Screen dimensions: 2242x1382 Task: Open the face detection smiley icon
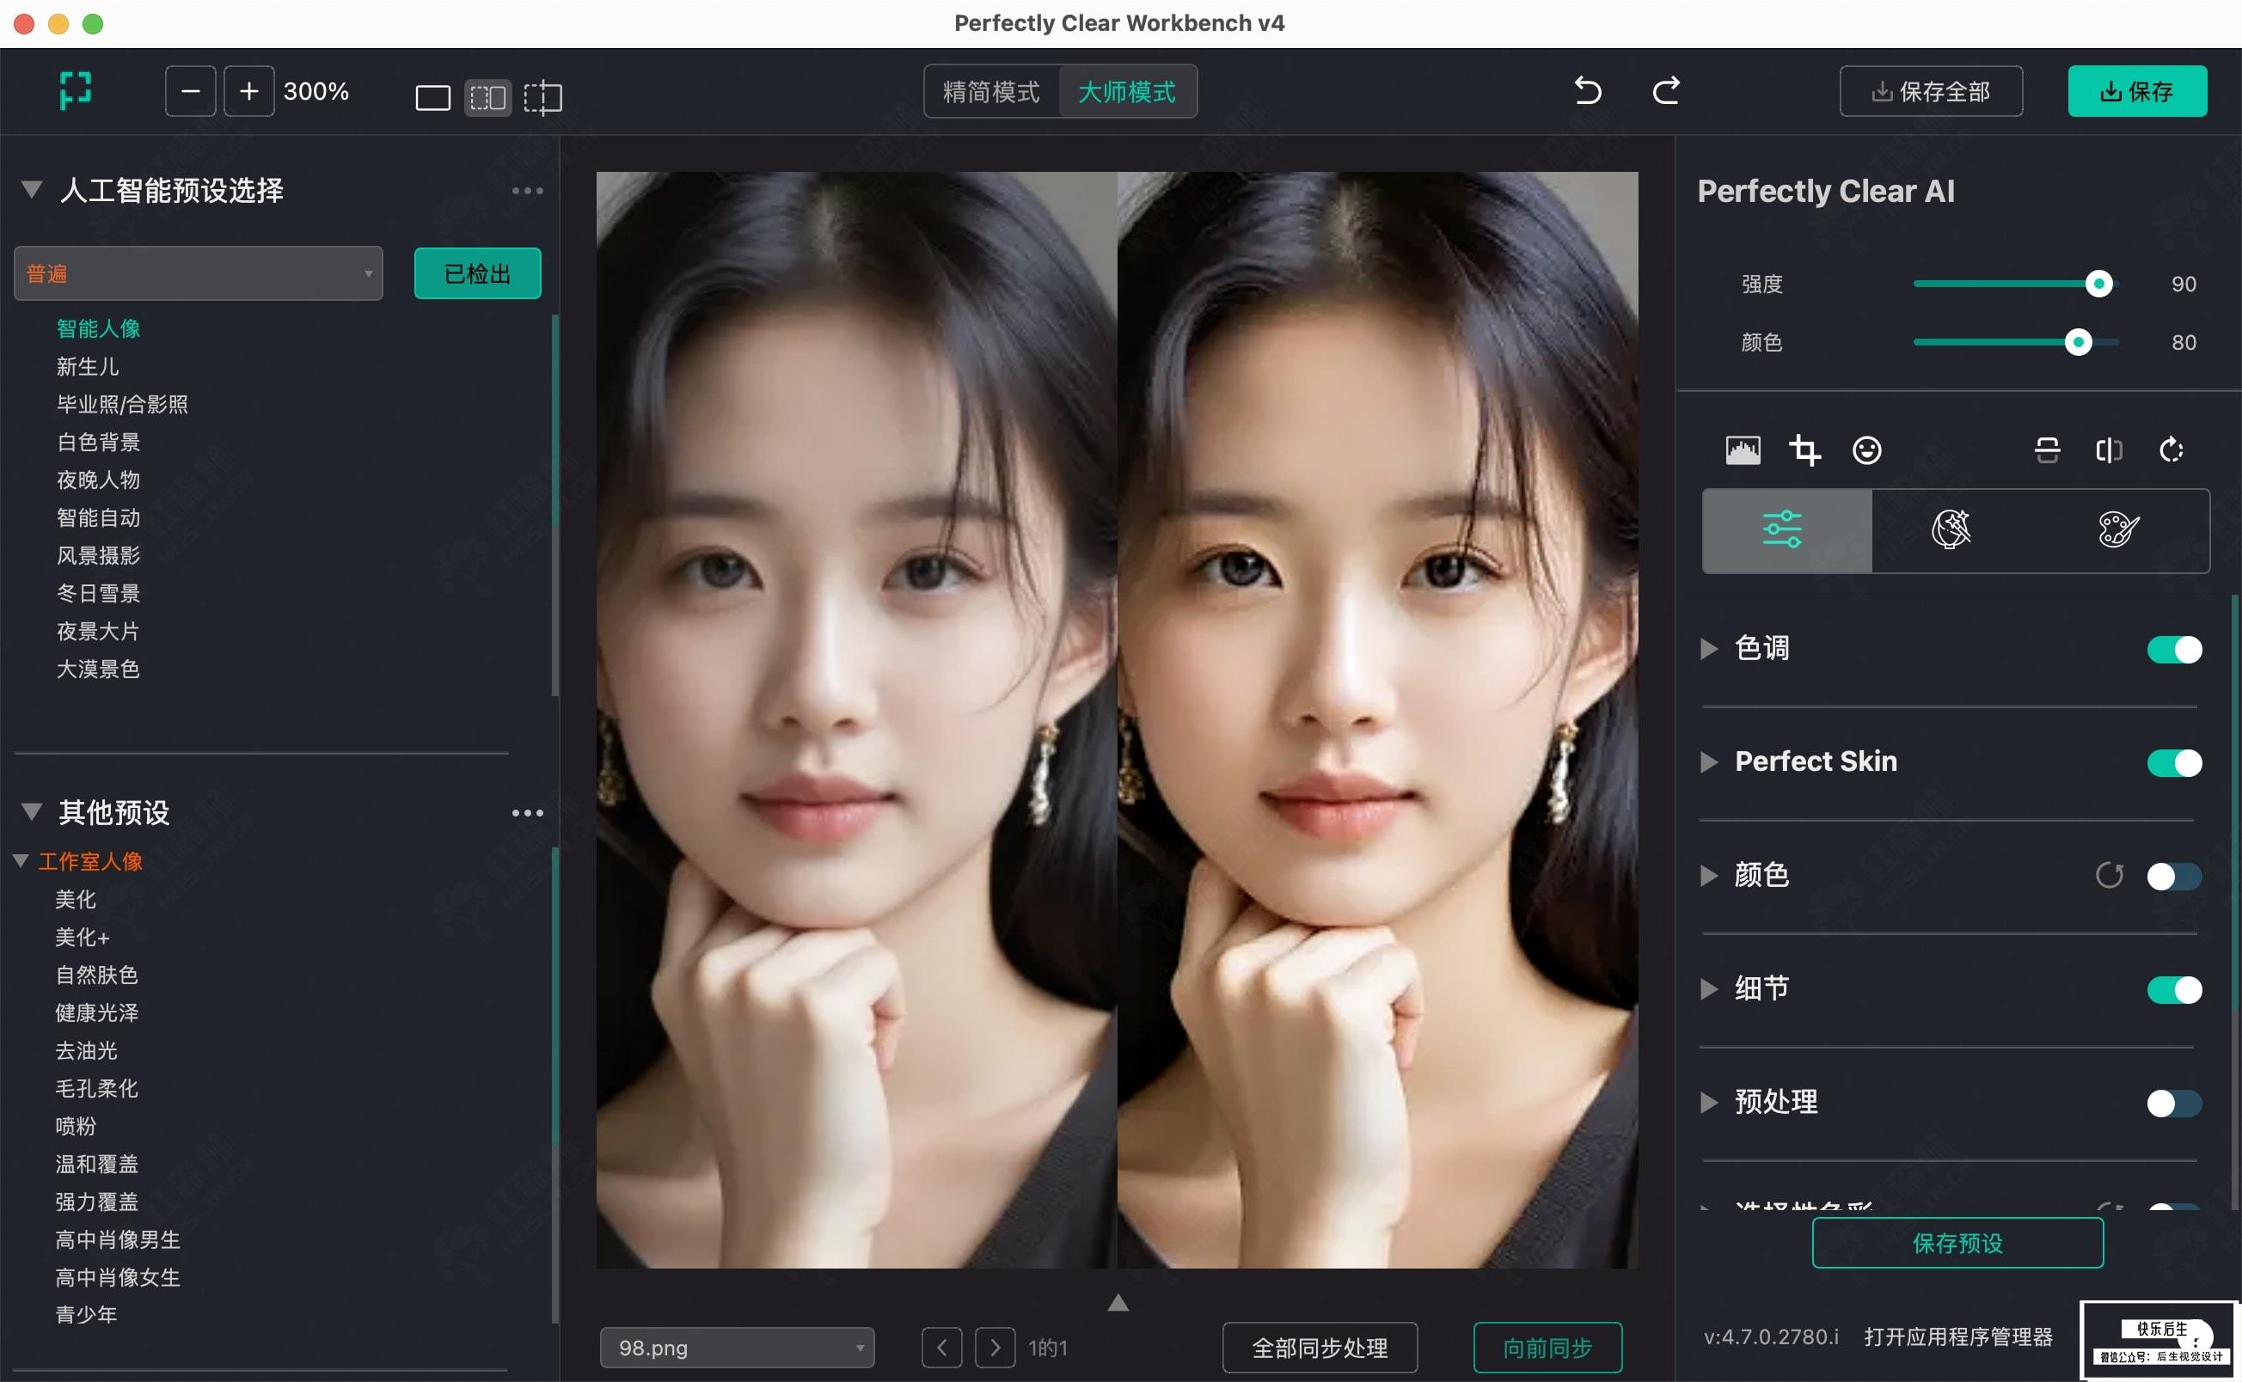tap(1866, 450)
